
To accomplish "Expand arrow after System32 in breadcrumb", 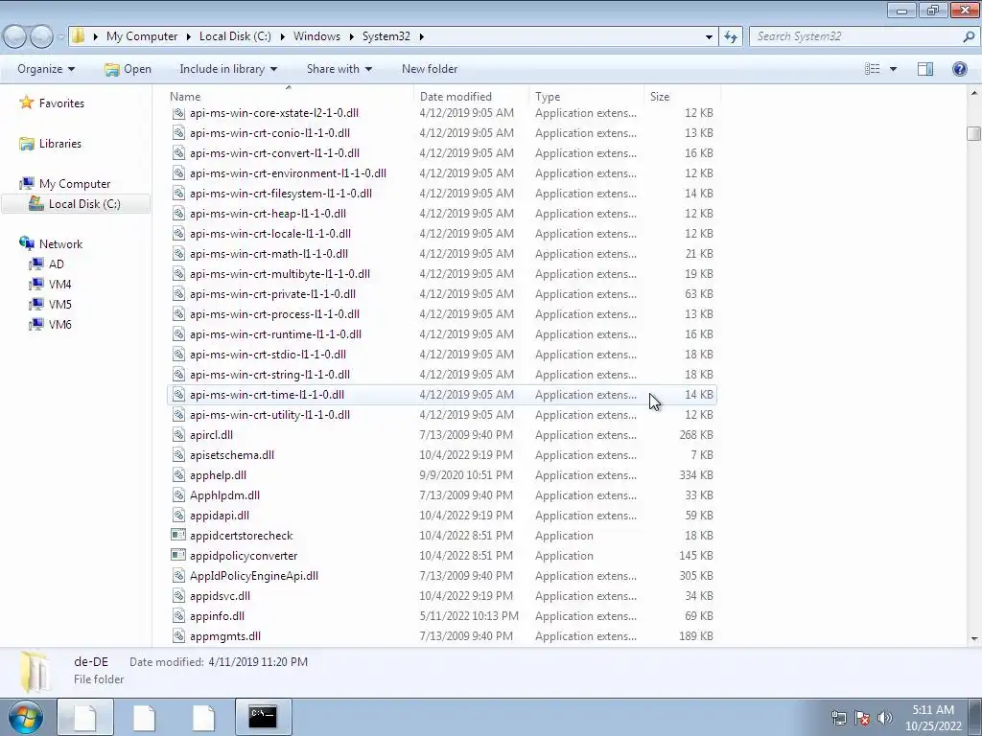I will (421, 36).
